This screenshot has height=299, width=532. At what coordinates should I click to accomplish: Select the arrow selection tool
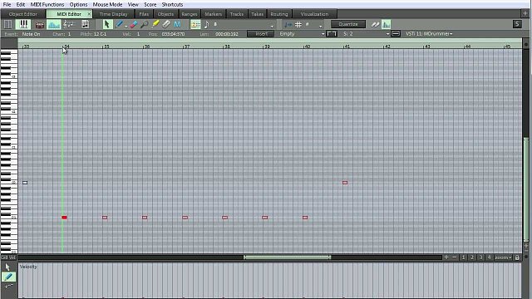click(107, 24)
